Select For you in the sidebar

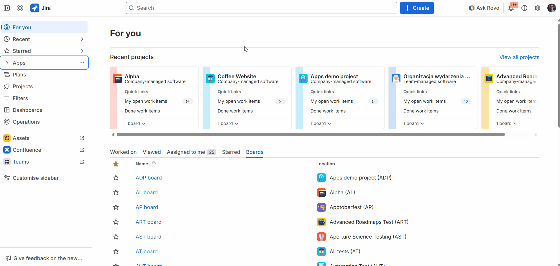point(44,27)
